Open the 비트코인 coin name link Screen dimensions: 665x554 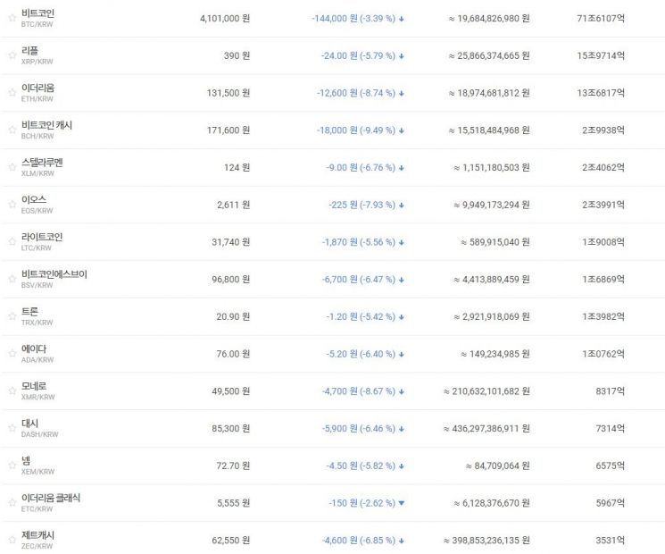pyautogui.click(x=37, y=13)
